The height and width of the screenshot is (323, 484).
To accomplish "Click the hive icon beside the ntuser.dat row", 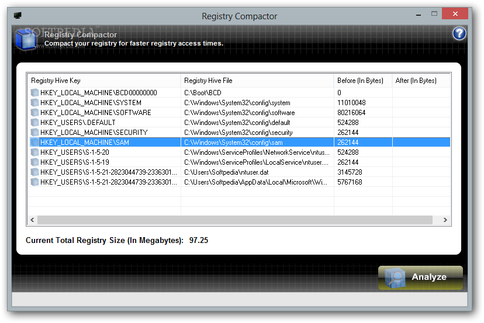I will (x=34, y=172).
